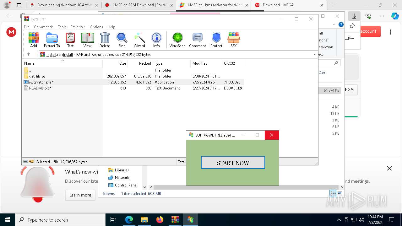Sort files by Name column header

(62, 63)
